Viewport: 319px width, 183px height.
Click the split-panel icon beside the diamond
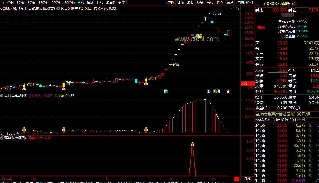point(237,8)
